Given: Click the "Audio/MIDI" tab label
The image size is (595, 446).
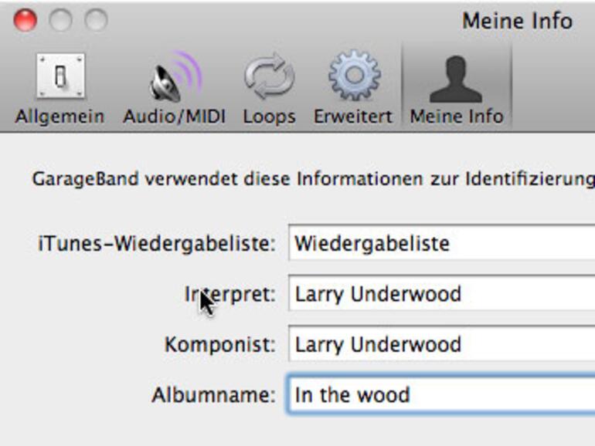Looking at the screenshot, I should coord(174,117).
